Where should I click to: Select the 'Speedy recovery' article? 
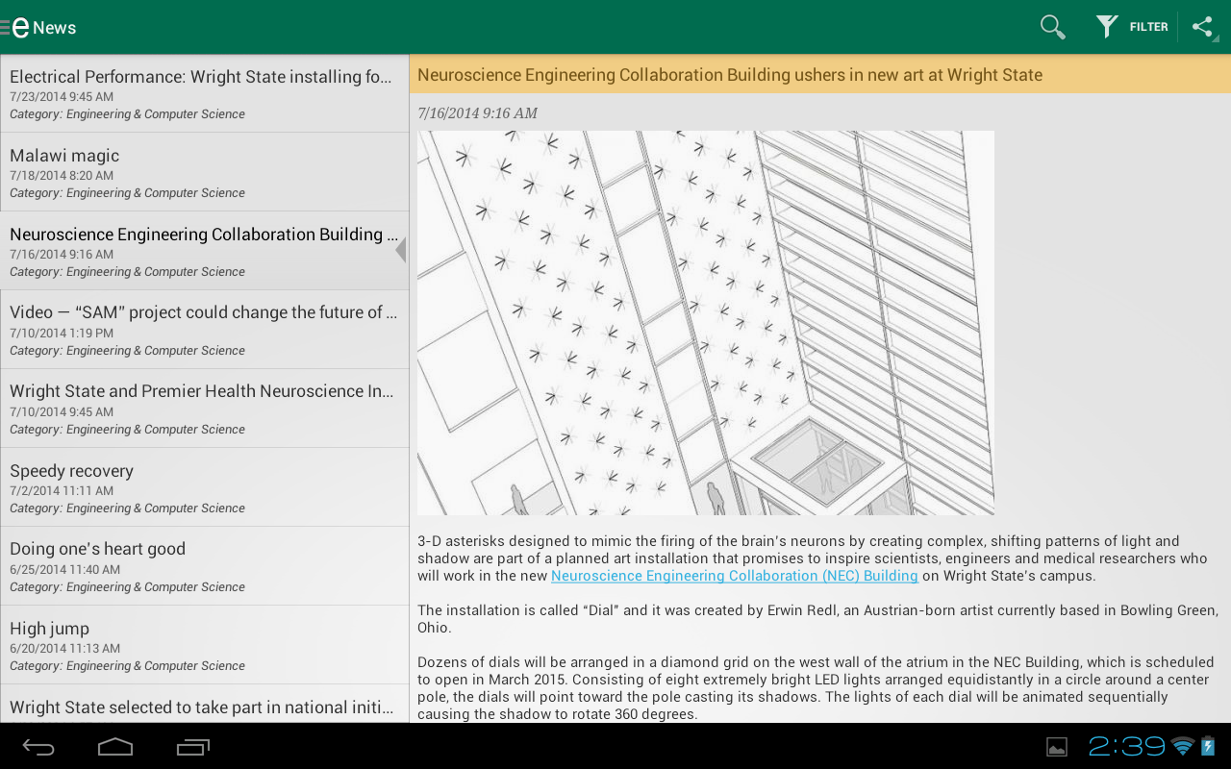click(204, 487)
